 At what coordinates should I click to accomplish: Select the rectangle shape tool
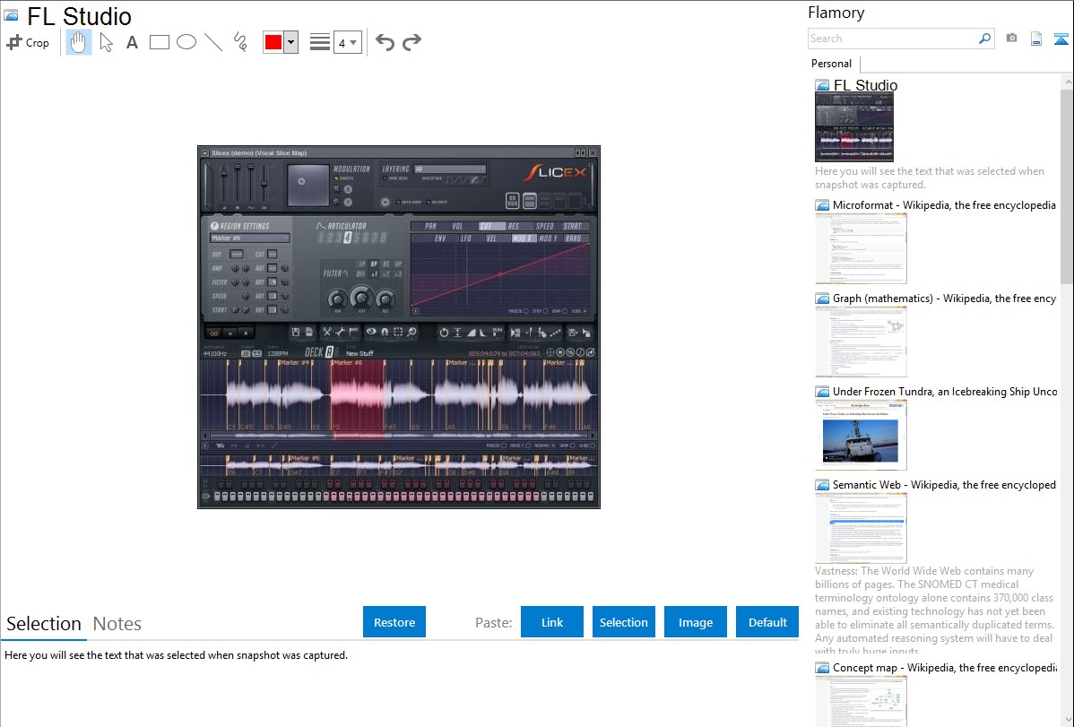(160, 42)
